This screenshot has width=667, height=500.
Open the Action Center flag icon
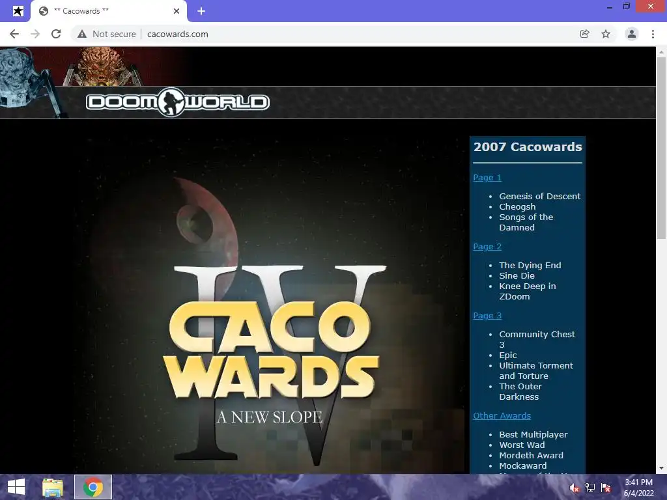tap(606, 488)
